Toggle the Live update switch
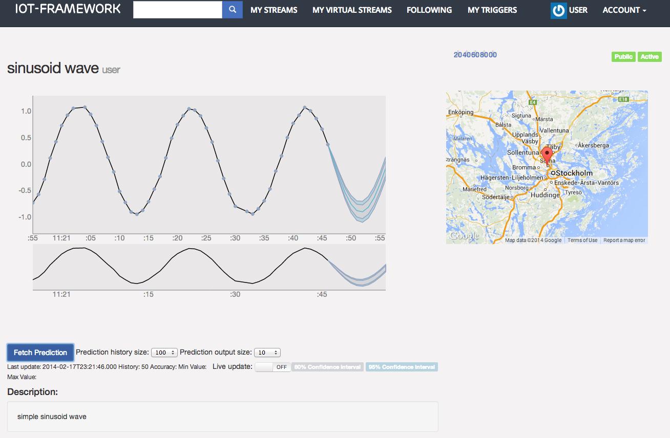Viewport: 670px width, 438px height. [273, 367]
